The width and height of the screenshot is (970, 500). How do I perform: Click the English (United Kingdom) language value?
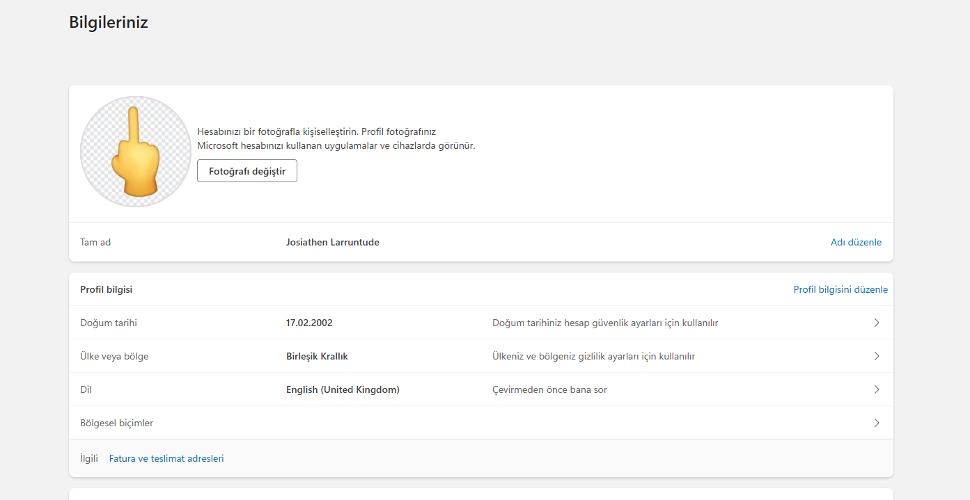(x=343, y=389)
